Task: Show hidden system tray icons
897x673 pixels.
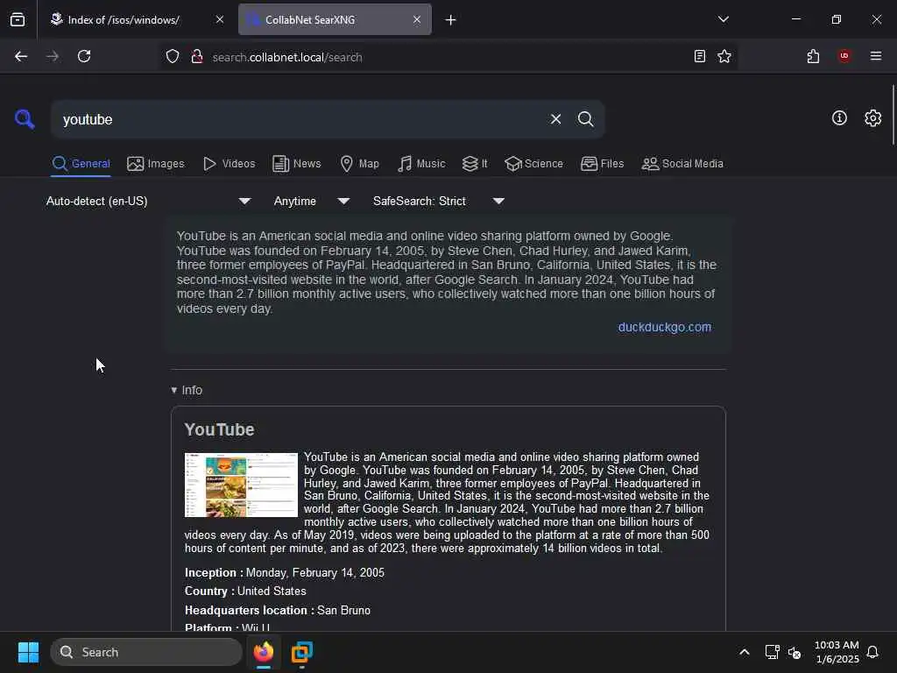Action: 745,652
